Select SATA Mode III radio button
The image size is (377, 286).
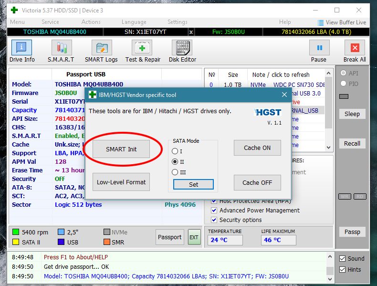tap(175, 172)
